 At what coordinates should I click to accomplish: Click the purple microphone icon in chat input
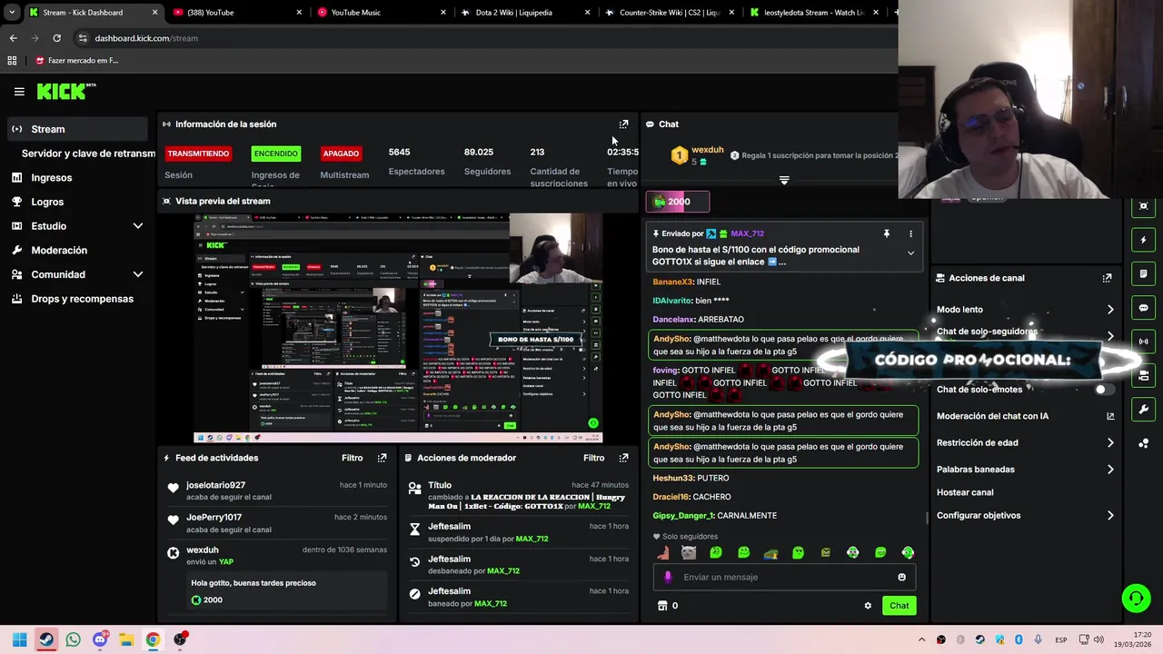pyautogui.click(x=668, y=577)
